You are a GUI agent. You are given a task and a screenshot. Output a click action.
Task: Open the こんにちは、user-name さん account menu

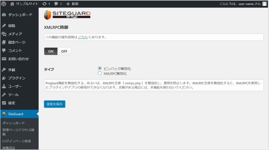click(x=240, y=4)
